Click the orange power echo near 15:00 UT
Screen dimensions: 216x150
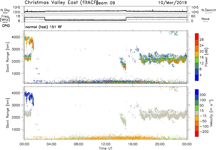coord(124,67)
